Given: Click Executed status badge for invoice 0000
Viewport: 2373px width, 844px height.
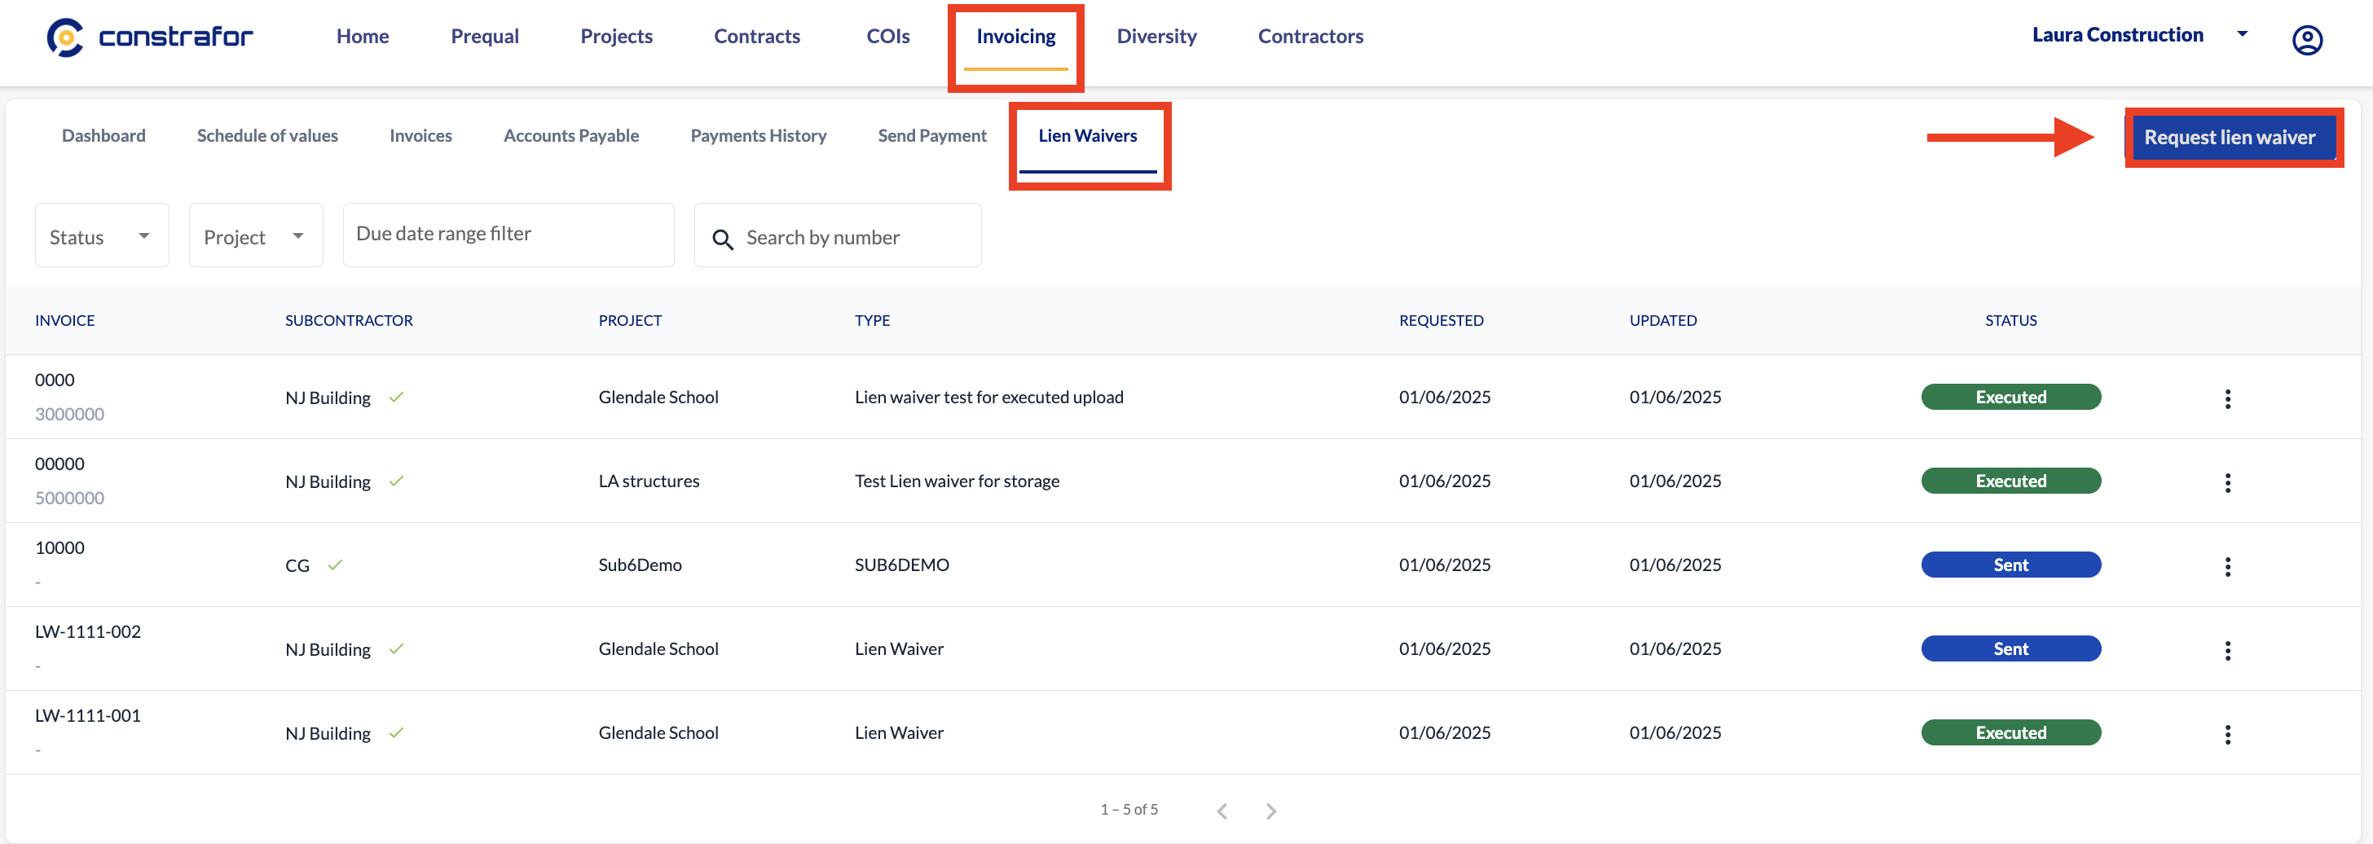Looking at the screenshot, I should click(2010, 397).
